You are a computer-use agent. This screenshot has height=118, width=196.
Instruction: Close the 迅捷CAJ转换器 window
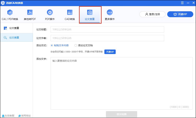pyautogui.click(x=193, y=3)
